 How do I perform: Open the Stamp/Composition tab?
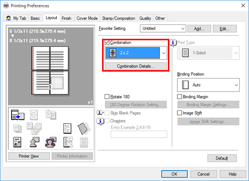click(x=119, y=18)
